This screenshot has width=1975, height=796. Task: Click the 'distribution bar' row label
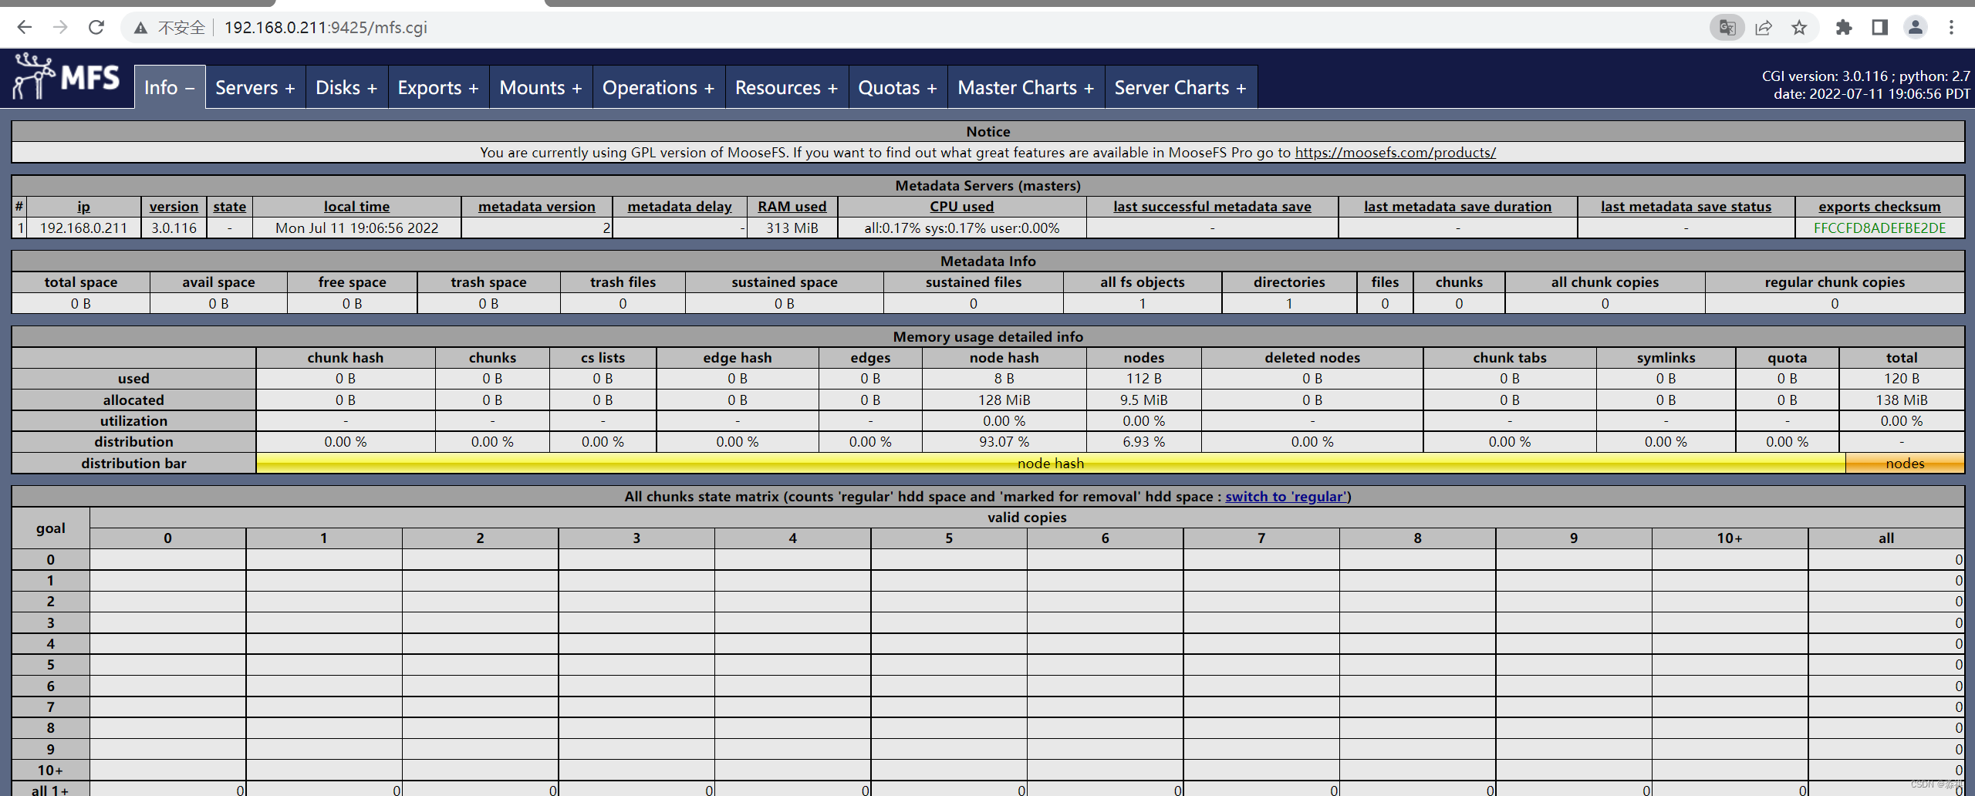(x=133, y=463)
